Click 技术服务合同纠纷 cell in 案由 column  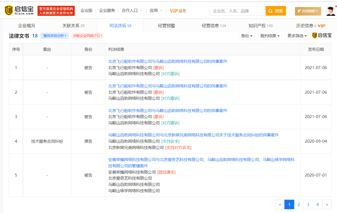(47, 141)
